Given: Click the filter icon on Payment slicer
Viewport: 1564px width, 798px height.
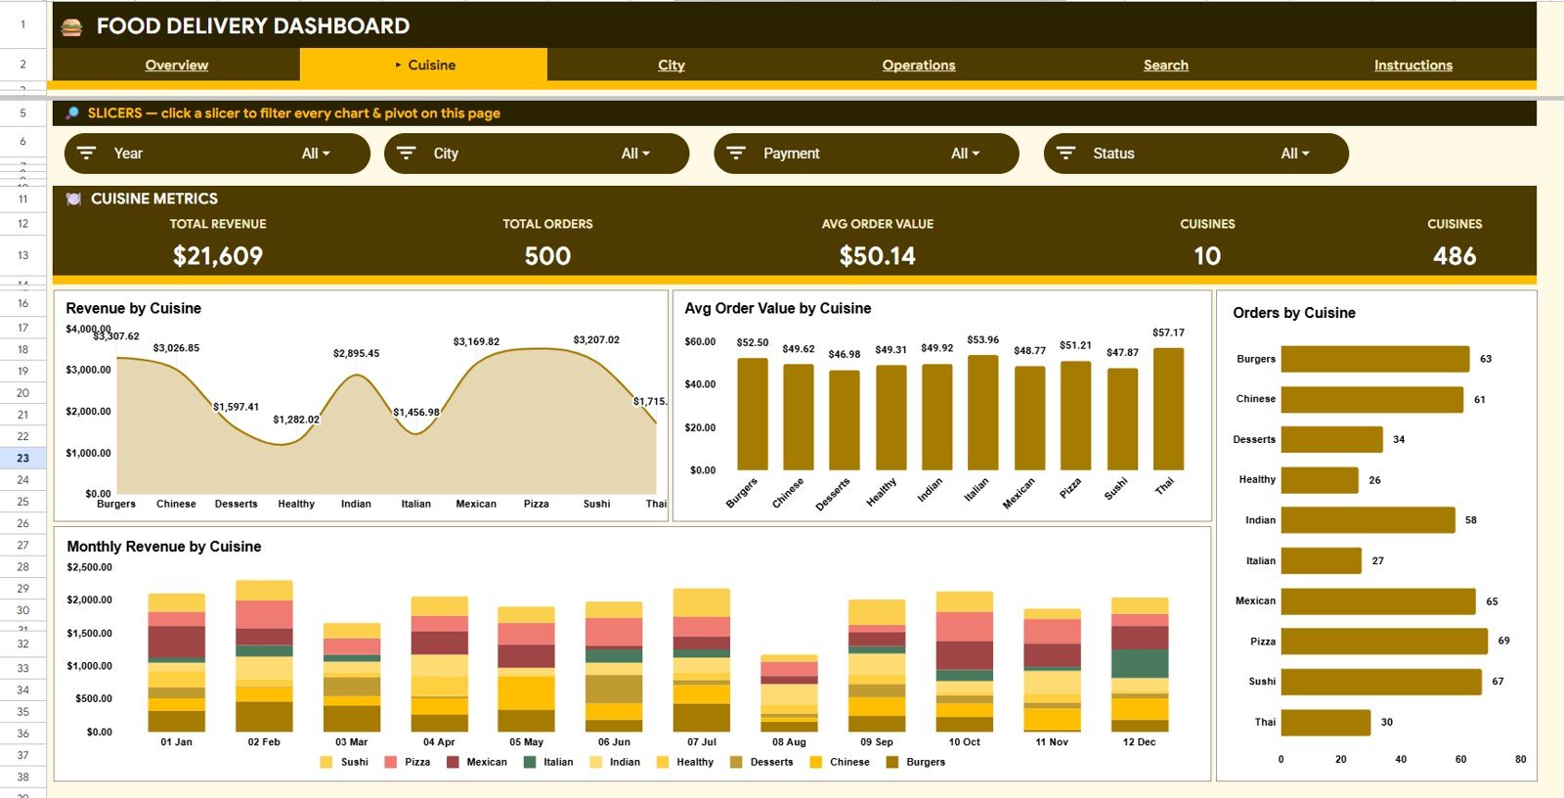Looking at the screenshot, I should (736, 154).
